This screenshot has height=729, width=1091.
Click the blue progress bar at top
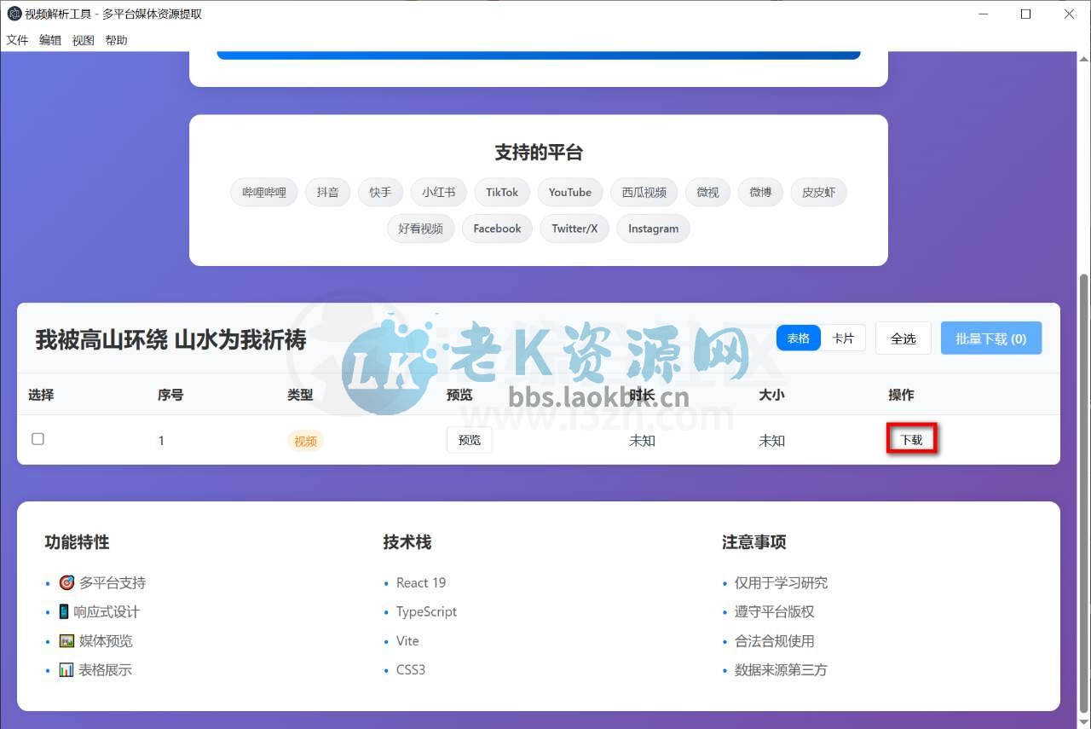coord(539,55)
